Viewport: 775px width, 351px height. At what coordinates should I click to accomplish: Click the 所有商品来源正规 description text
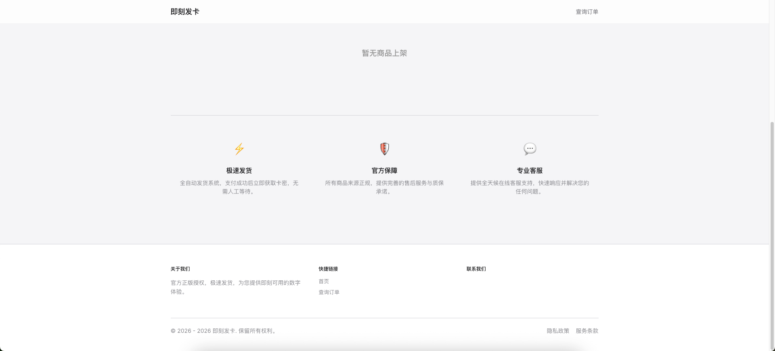click(384, 187)
